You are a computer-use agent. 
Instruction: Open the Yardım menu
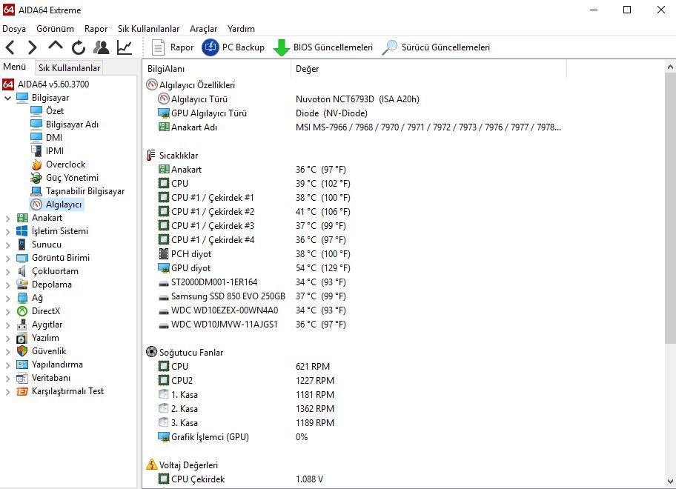pyautogui.click(x=241, y=29)
